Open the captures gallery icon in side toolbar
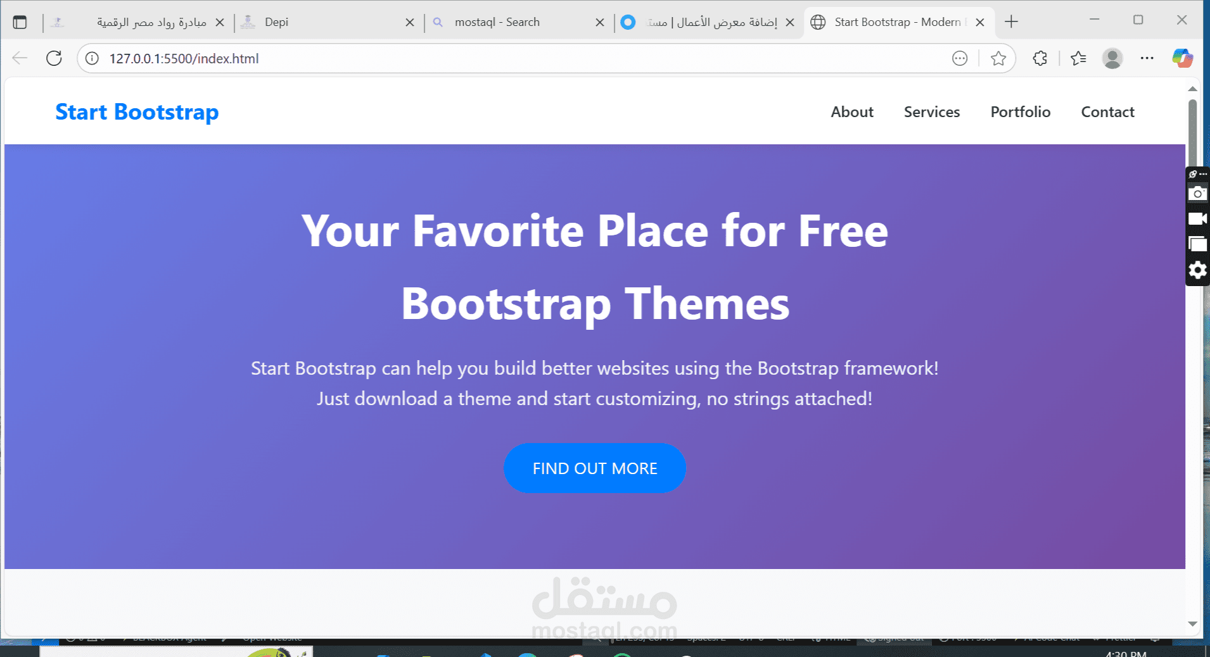 pyautogui.click(x=1197, y=244)
